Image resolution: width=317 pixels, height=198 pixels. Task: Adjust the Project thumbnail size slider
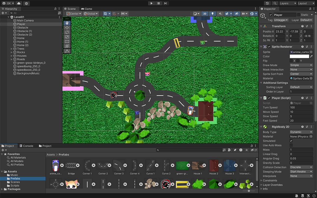pos(249,191)
